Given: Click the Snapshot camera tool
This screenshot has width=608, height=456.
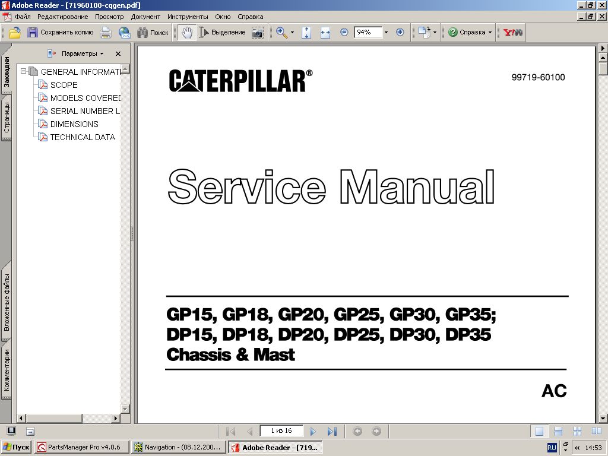Looking at the screenshot, I should [x=257, y=33].
